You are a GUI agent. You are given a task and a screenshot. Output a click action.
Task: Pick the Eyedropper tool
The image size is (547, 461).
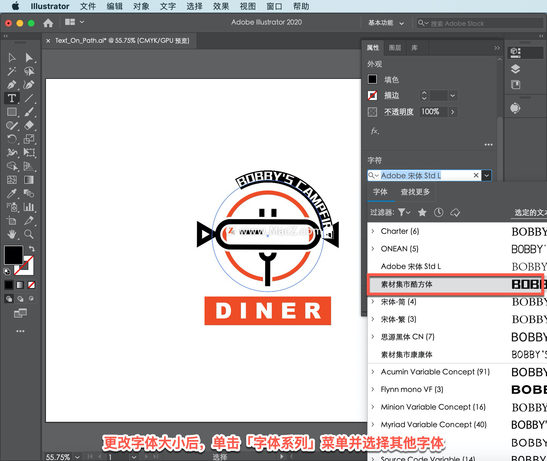(11, 193)
